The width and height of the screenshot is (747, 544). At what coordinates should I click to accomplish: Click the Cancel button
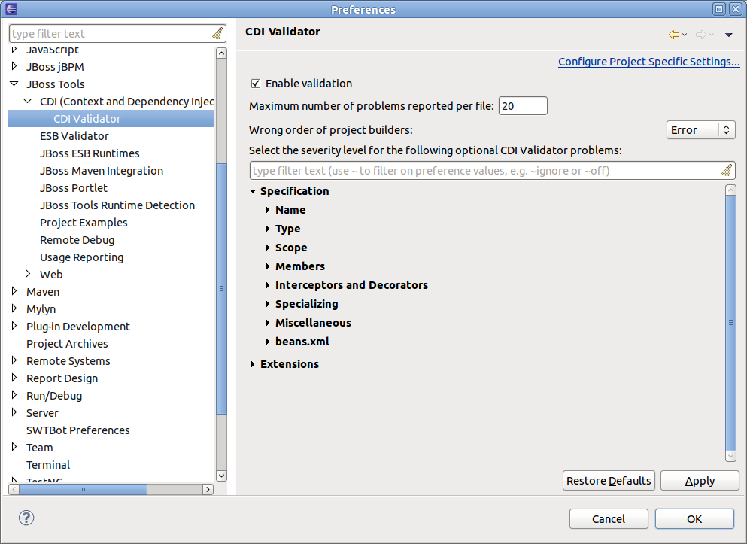coord(609,518)
